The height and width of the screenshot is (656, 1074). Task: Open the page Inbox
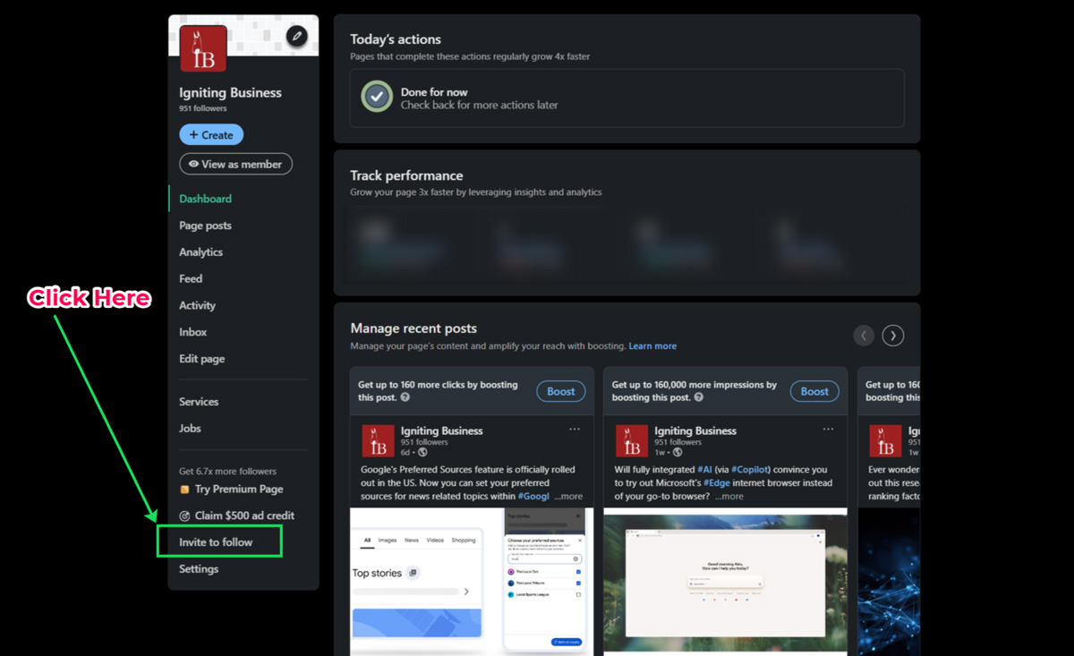(192, 332)
